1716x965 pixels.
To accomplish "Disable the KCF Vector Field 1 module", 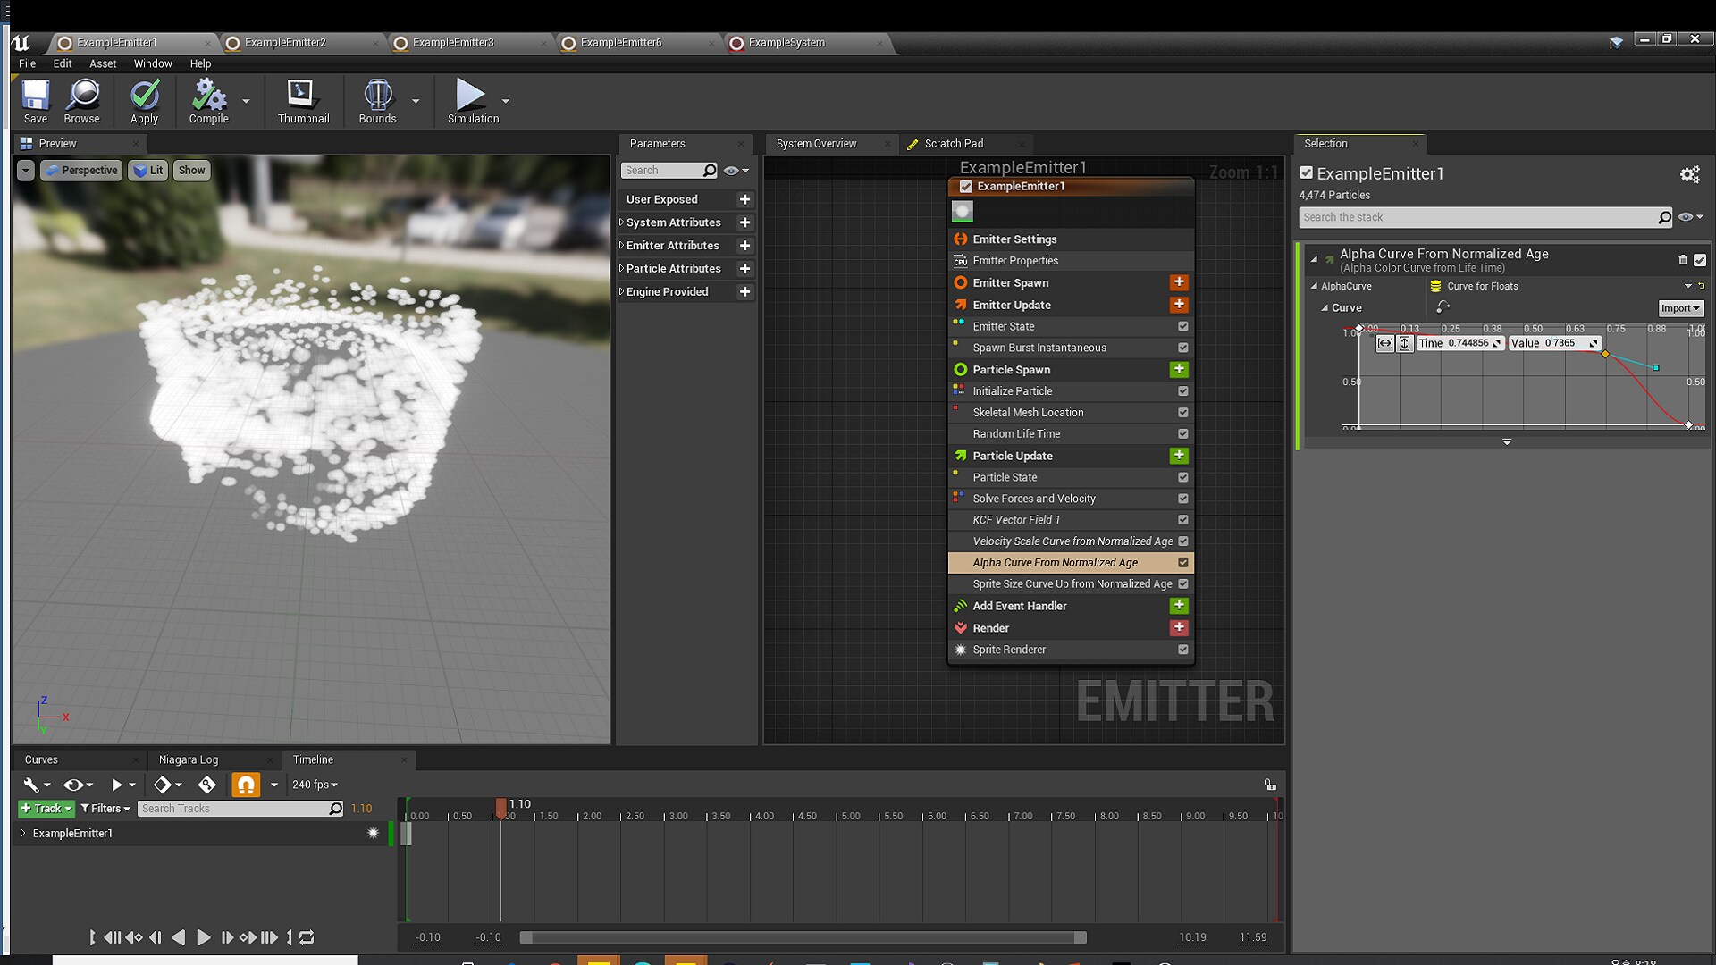I will coord(1183,520).
